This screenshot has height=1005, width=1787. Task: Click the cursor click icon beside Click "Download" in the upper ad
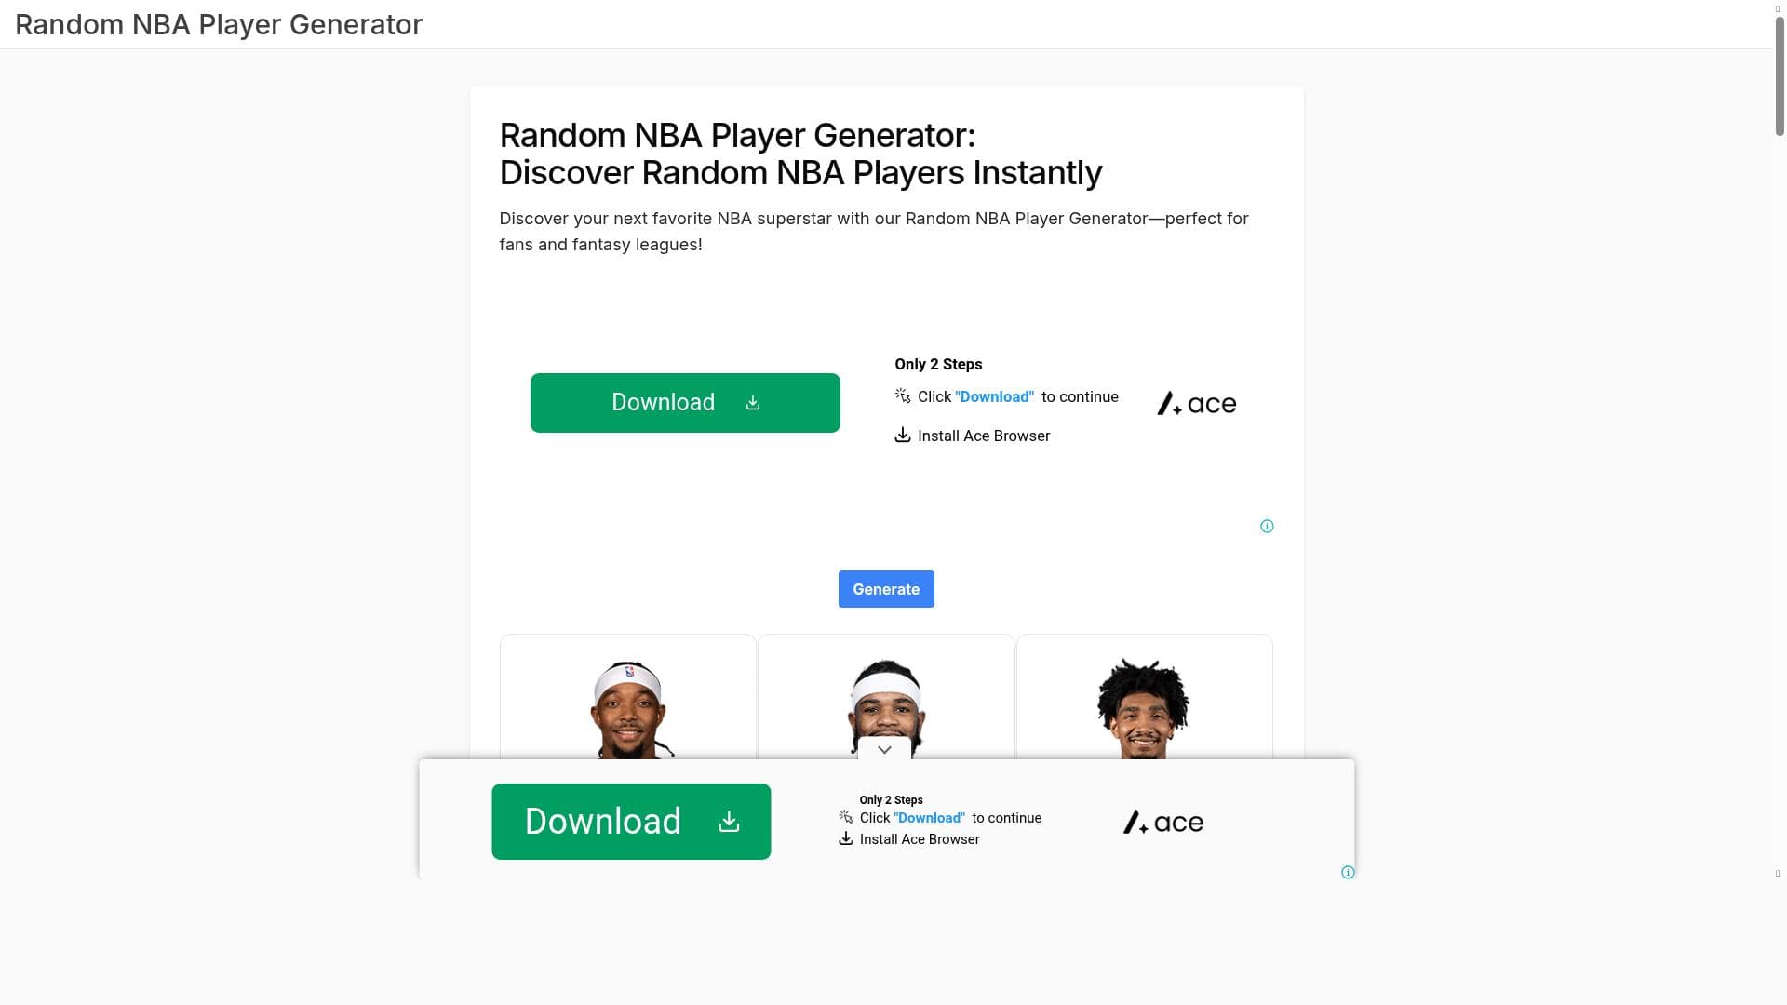click(x=902, y=395)
